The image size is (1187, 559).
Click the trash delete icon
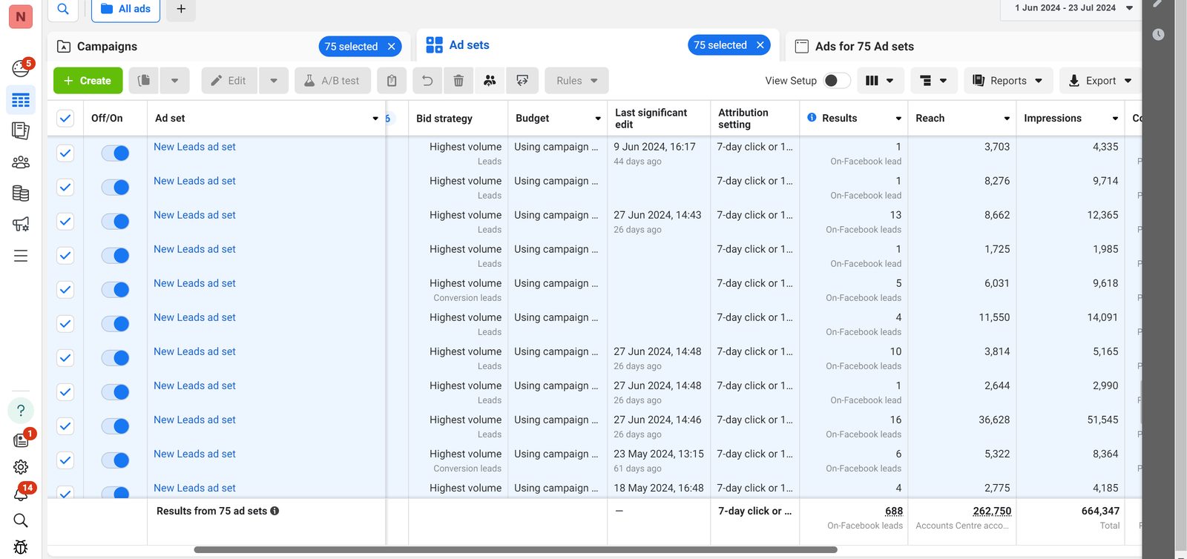(458, 81)
